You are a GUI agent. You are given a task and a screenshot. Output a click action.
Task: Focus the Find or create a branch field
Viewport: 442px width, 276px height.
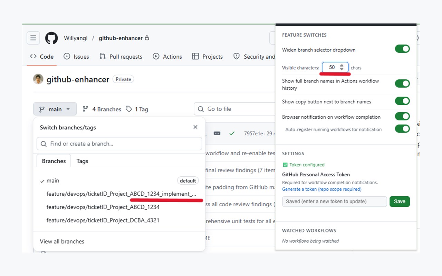coord(119,144)
